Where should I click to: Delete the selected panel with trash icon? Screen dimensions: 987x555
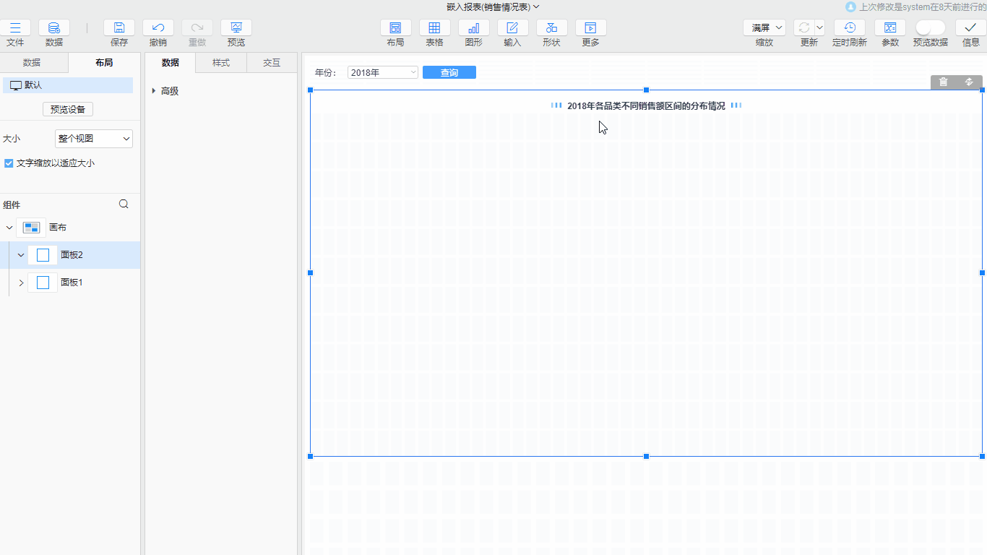(943, 82)
